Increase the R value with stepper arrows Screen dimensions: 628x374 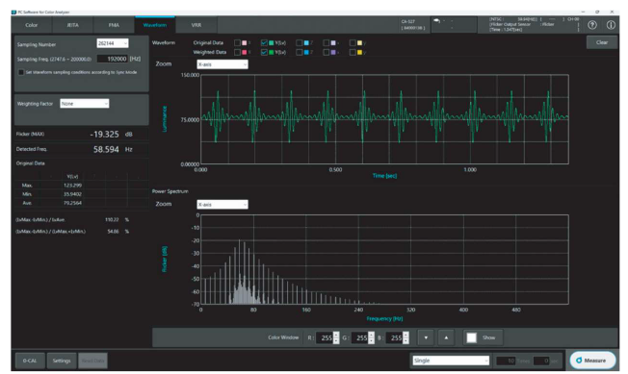pos(336,335)
